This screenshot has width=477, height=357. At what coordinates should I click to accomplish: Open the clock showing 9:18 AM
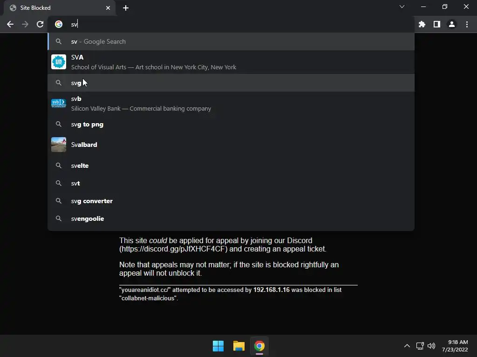click(x=455, y=346)
